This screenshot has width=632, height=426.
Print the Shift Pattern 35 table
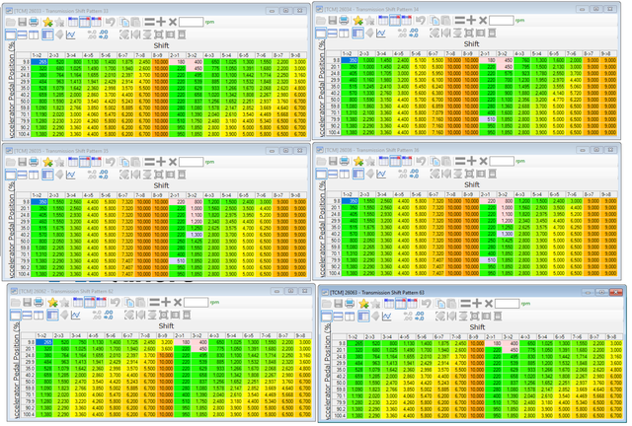(x=34, y=162)
